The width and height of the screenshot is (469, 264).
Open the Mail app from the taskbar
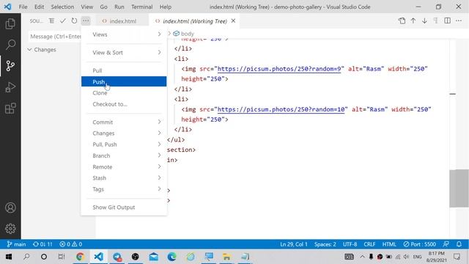[x=154, y=257]
